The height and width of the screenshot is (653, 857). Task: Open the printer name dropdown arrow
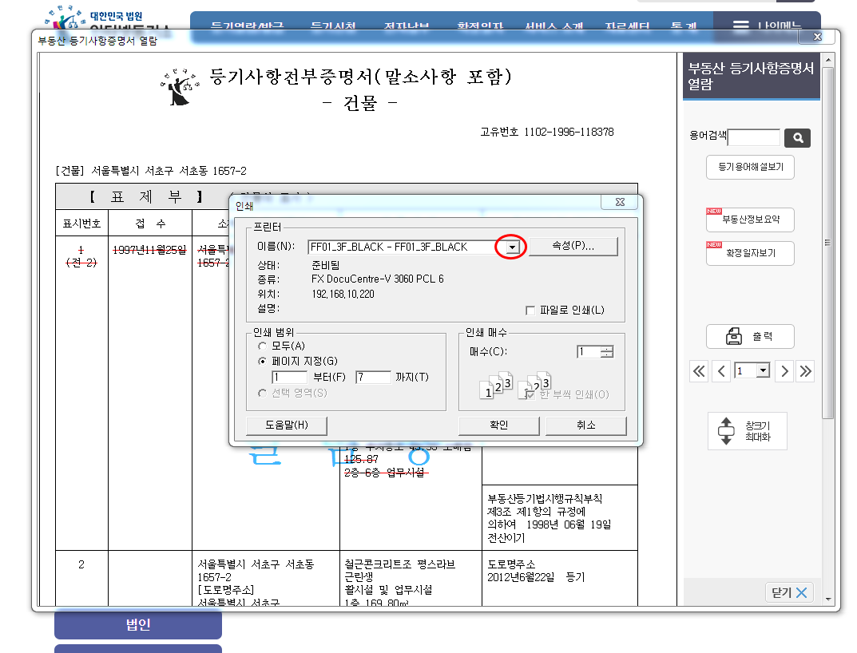click(512, 247)
